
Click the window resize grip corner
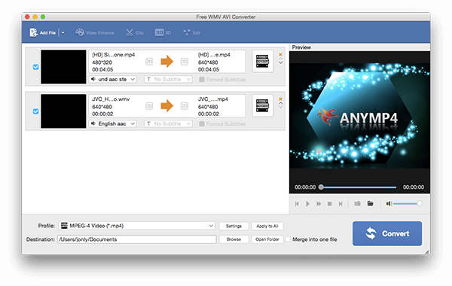427,251
